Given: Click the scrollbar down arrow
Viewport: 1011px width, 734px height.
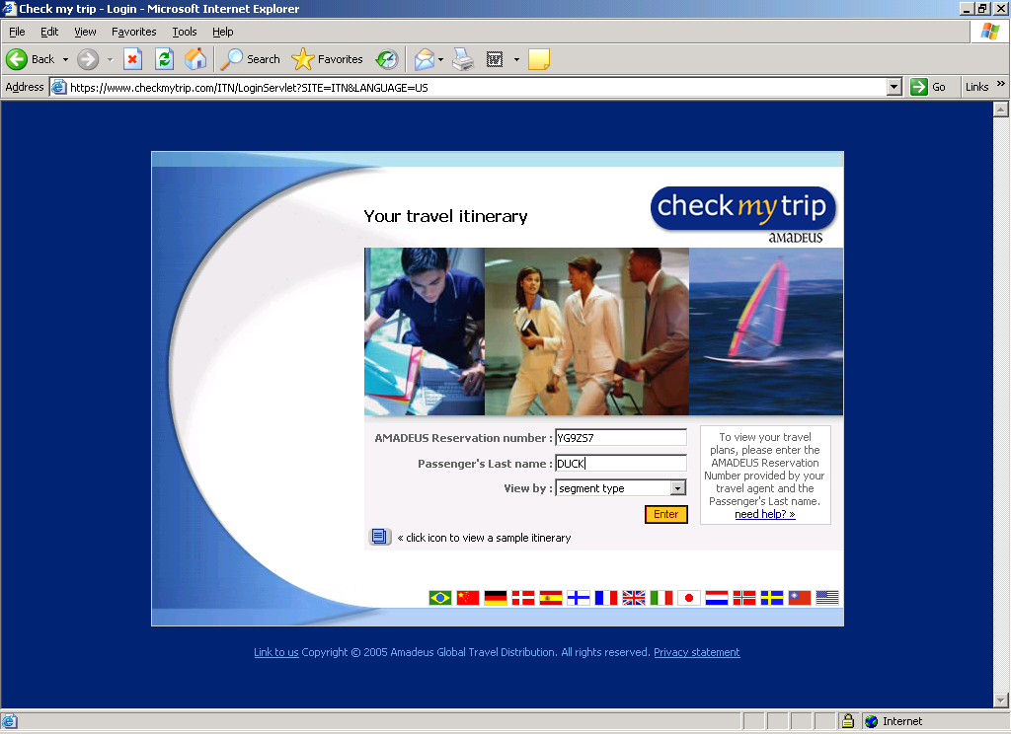Looking at the screenshot, I should pyautogui.click(x=1001, y=699).
